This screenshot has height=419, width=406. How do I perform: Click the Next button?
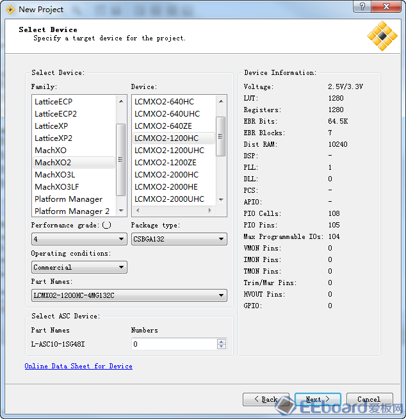(x=318, y=400)
